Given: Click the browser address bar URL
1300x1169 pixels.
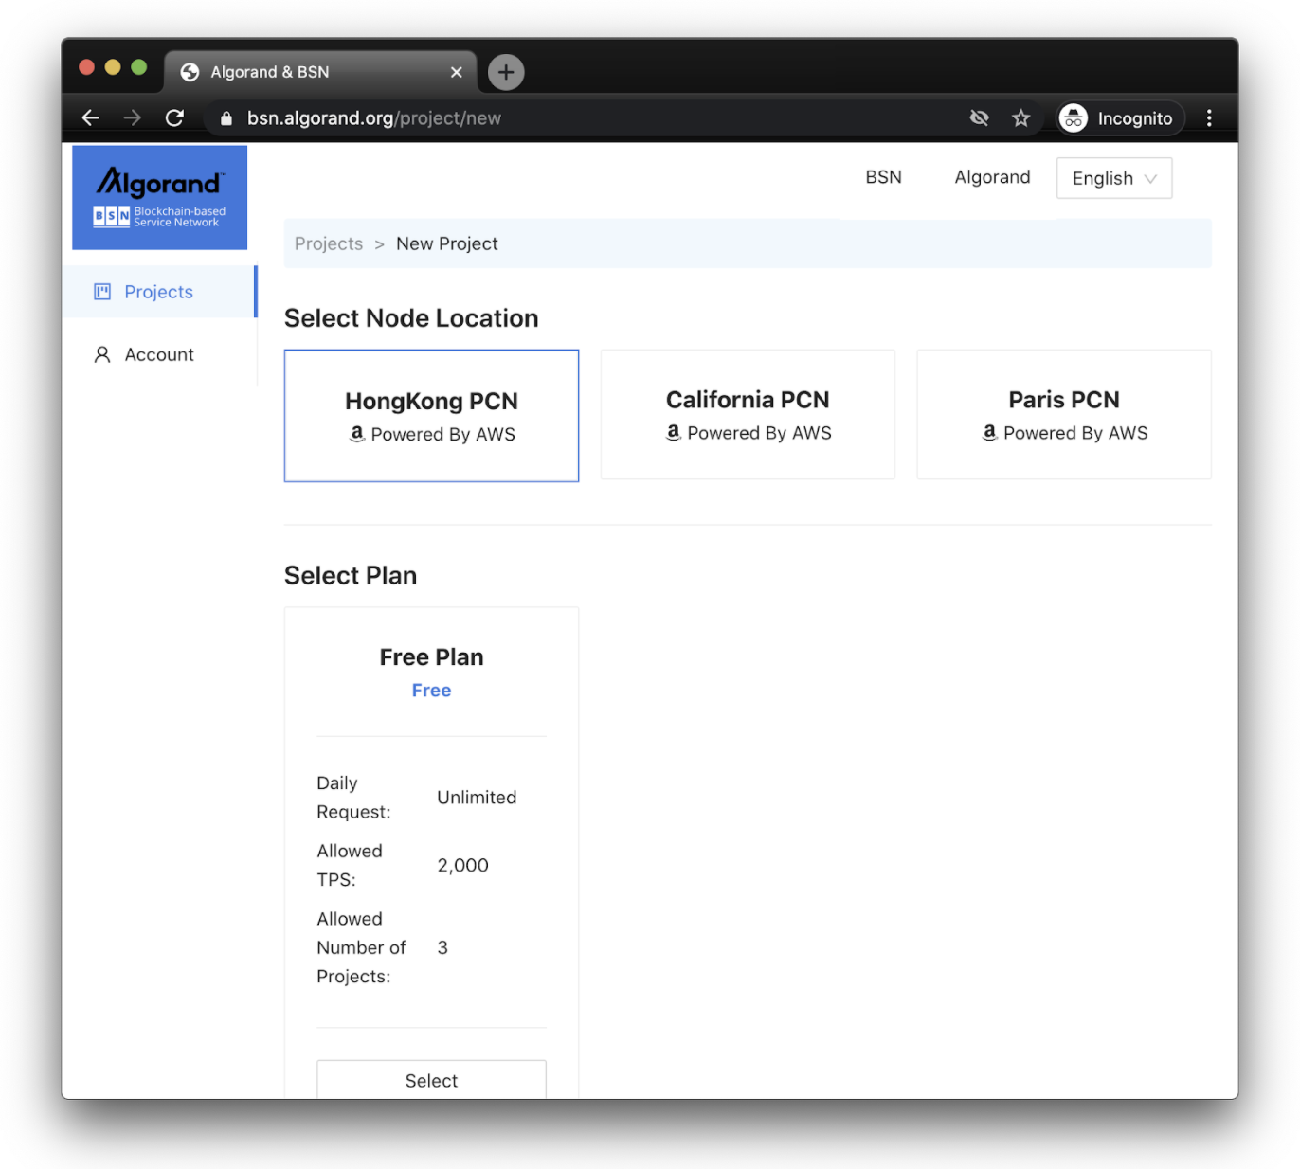Looking at the screenshot, I should click(375, 117).
